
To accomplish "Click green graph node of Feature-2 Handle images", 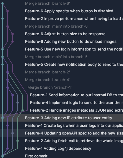I will (x=23, y=110).
